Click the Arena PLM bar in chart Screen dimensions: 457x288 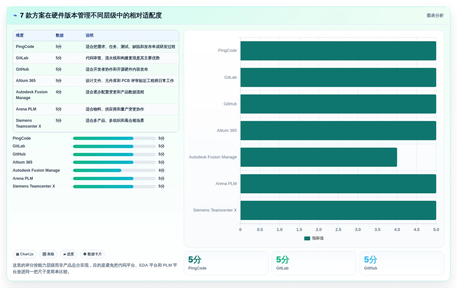tap(338, 184)
